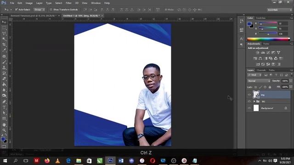Open the Layers panel menu

[x=291, y=70]
